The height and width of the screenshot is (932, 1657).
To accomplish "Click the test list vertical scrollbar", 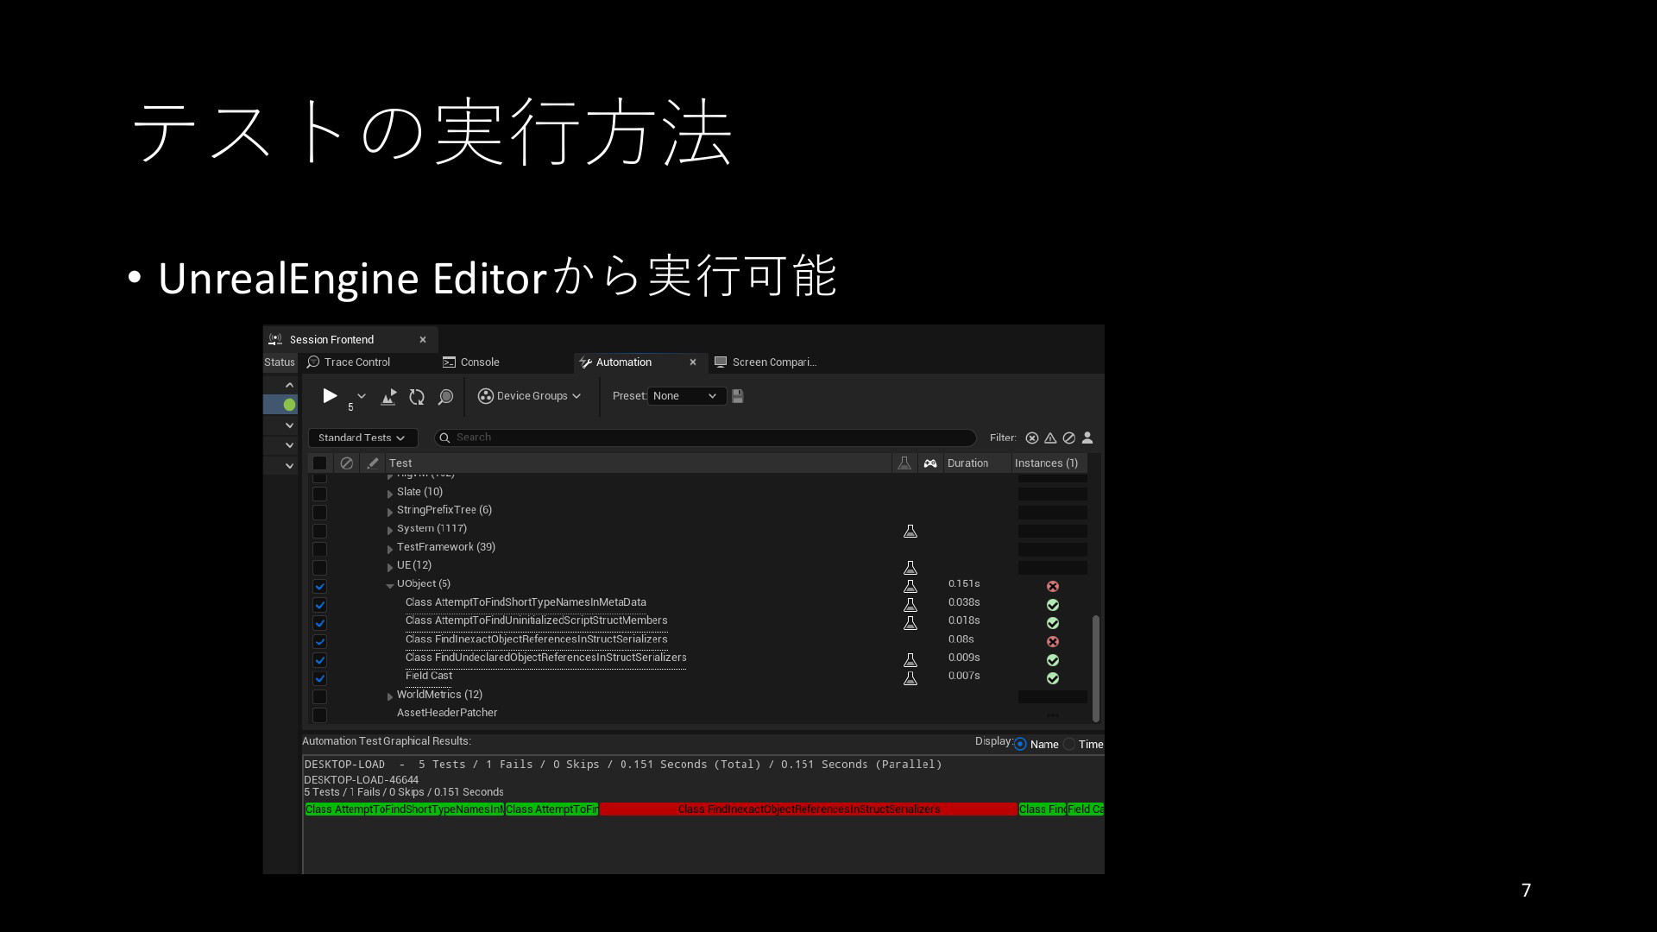I will pyautogui.click(x=1096, y=668).
